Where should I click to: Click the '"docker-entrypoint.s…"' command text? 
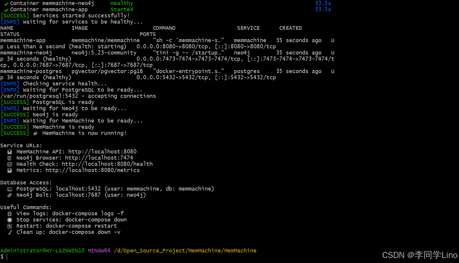(189, 71)
